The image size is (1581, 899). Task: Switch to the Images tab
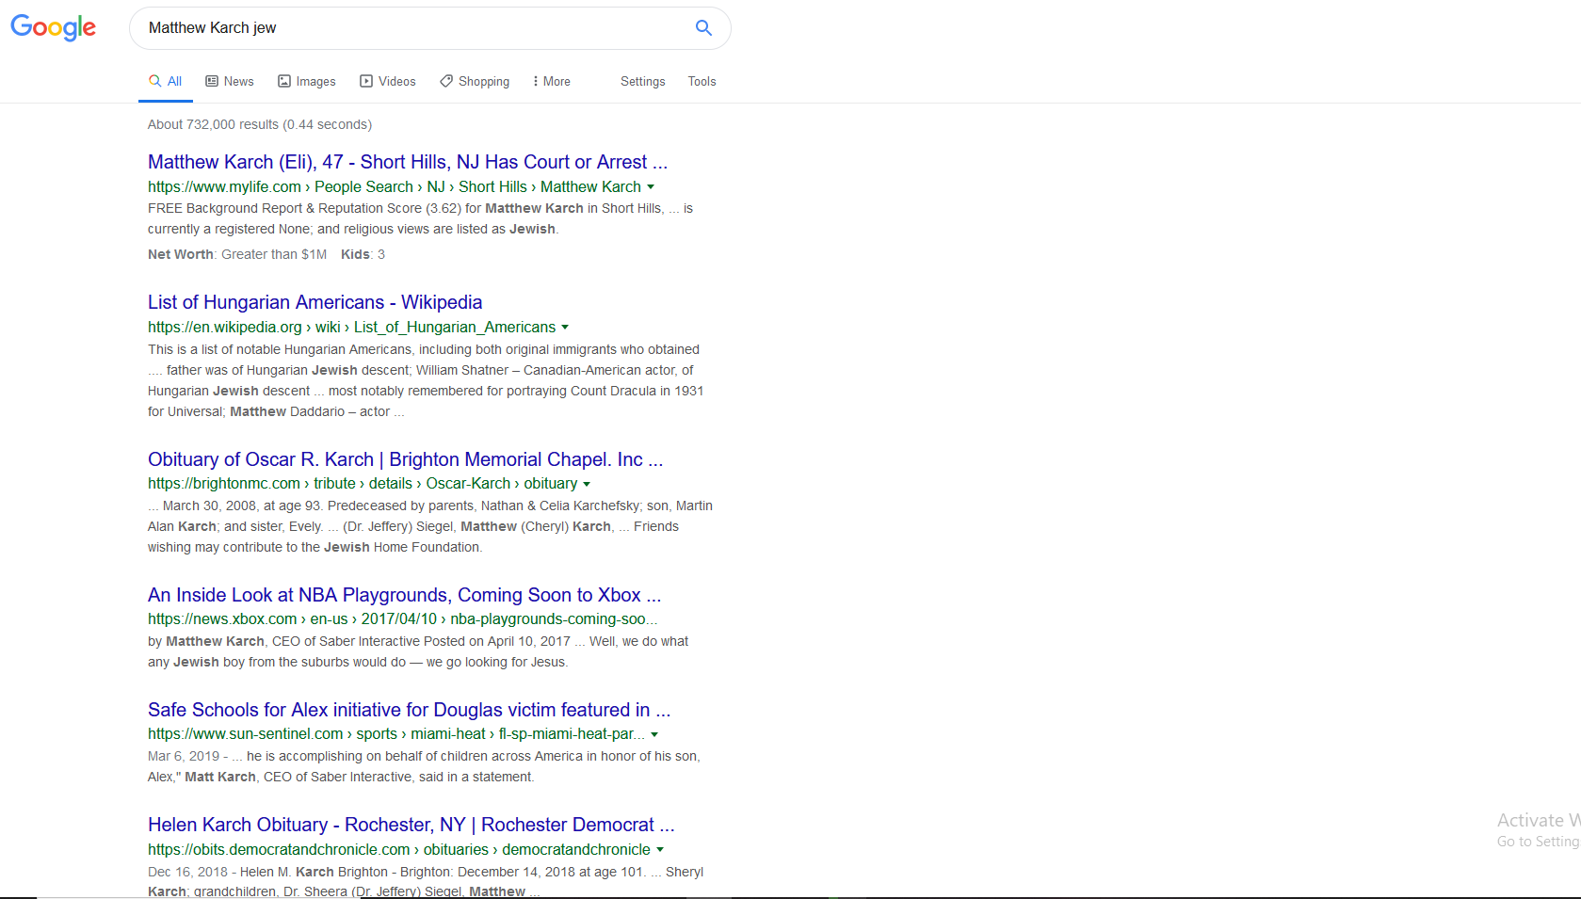click(x=307, y=82)
